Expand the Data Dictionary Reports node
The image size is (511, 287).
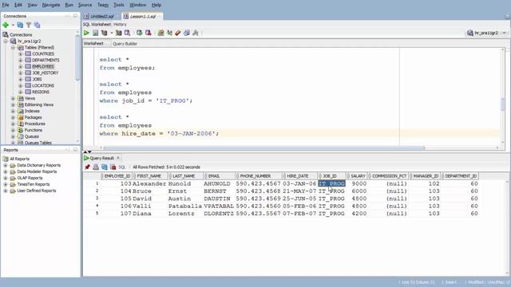tap(6, 165)
